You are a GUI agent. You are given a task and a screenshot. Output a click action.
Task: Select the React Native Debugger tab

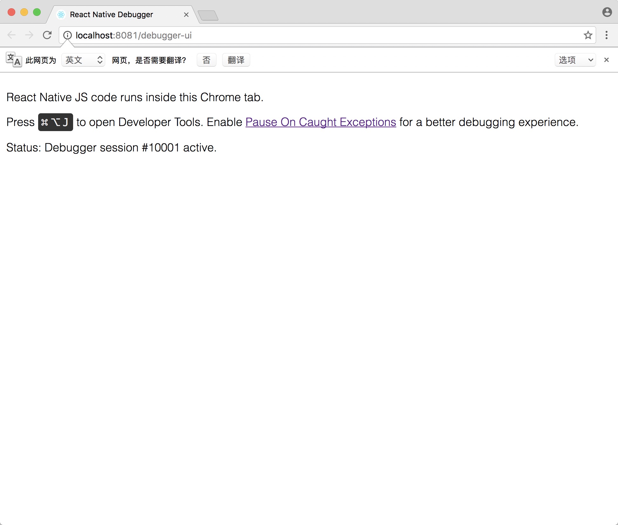(x=122, y=15)
